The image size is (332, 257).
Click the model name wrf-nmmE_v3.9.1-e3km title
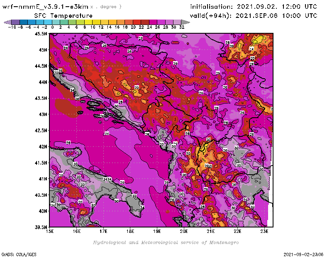(45, 7)
